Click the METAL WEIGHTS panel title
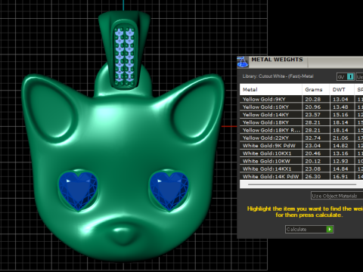This screenshot has height=272, width=363. [277, 60]
